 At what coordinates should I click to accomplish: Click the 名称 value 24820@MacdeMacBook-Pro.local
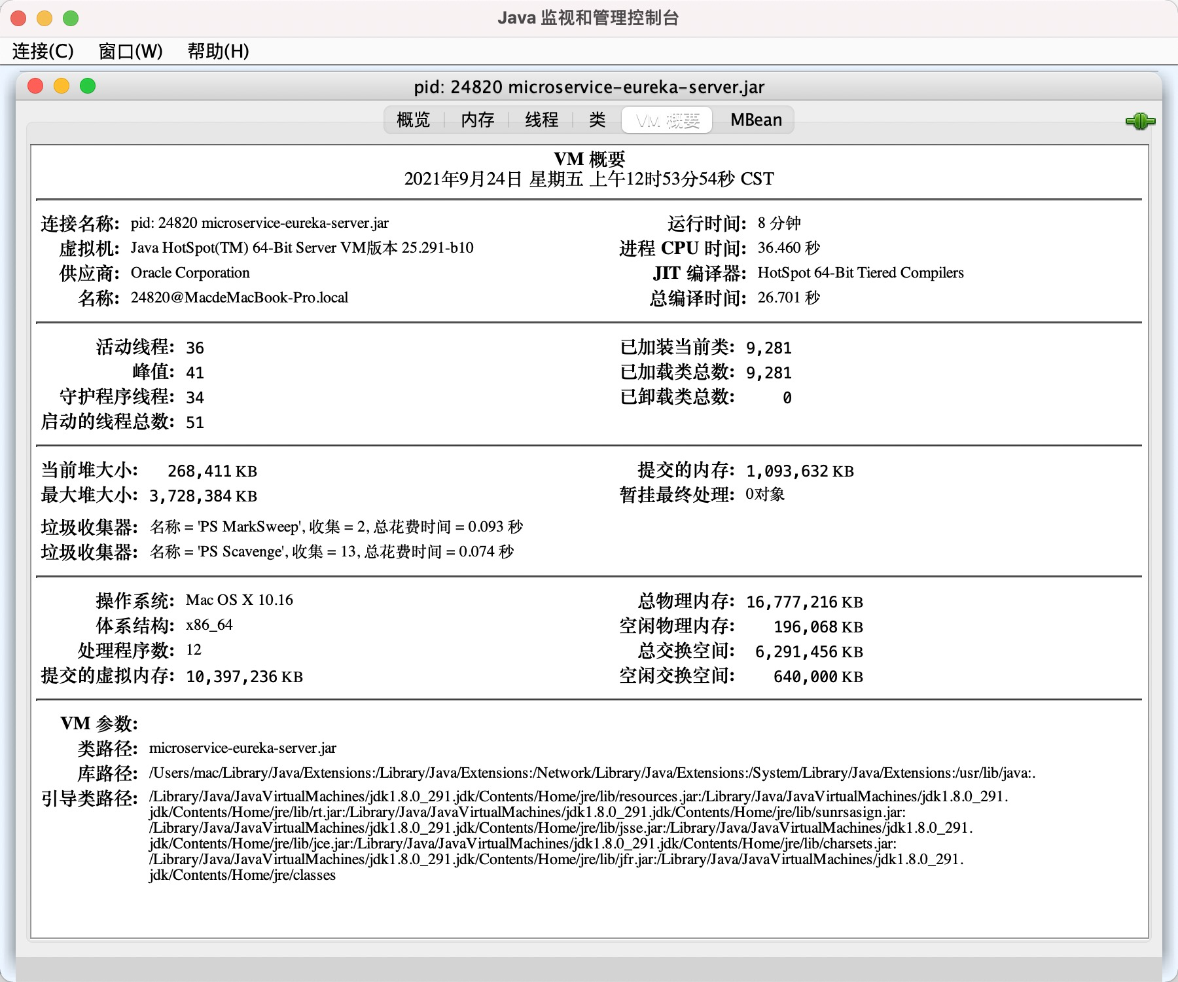point(240,297)
